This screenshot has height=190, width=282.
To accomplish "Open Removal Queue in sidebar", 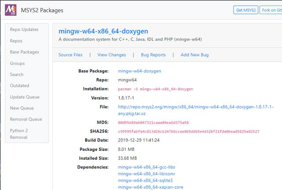I will 26,119.
